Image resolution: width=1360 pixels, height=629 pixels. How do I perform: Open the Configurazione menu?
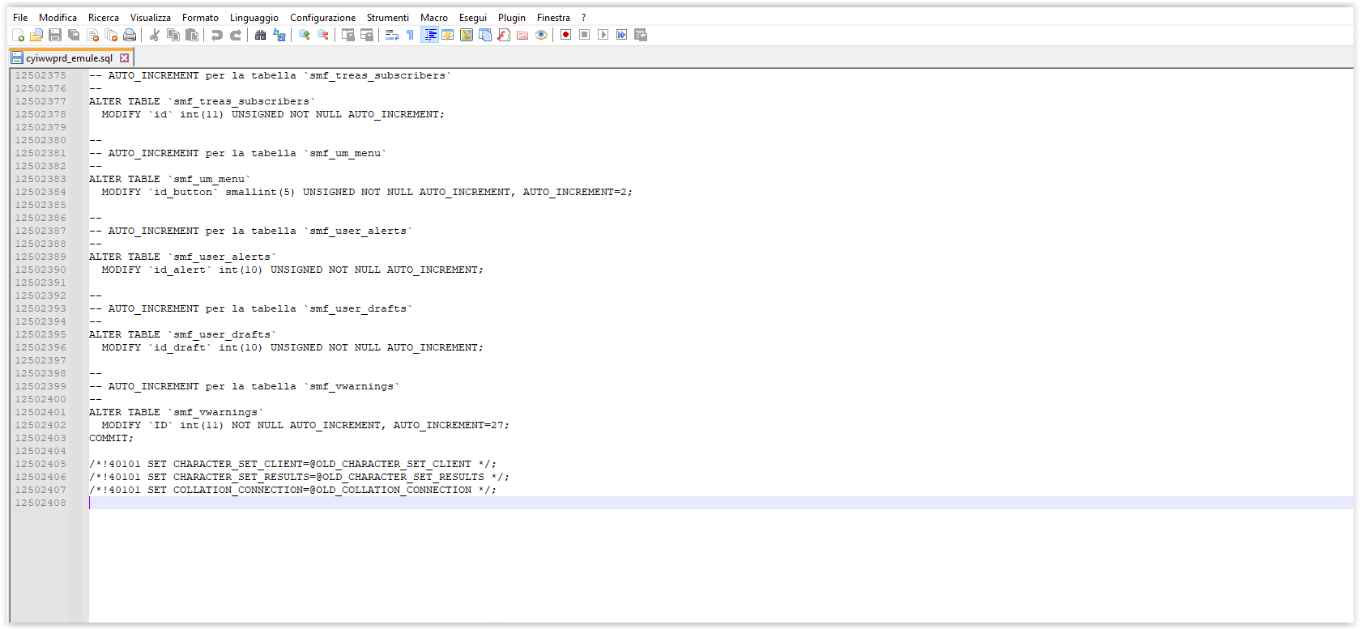coord(322,17)
